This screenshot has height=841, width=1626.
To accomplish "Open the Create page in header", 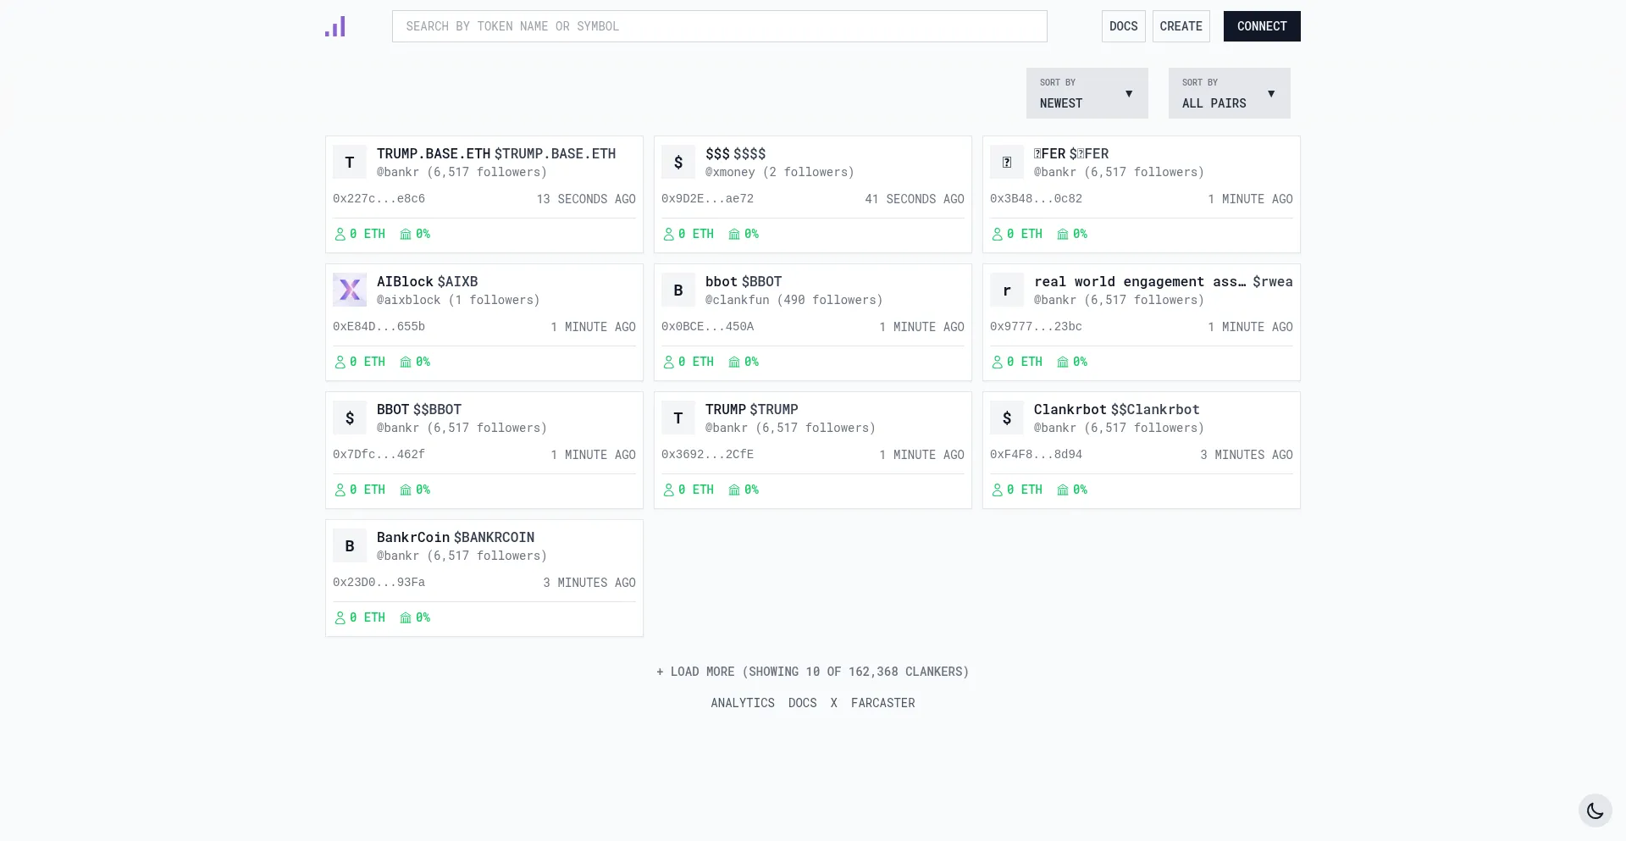I will (x=1181, y=26).
